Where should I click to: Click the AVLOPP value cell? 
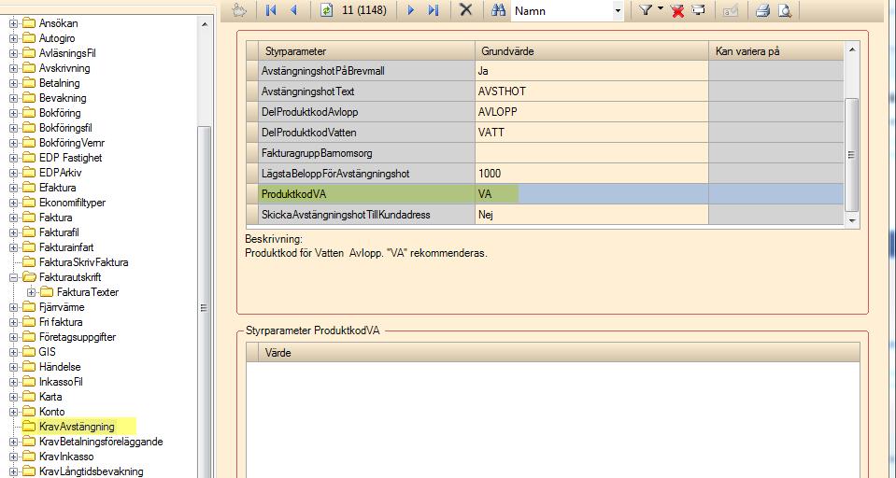pyautogui.click(x=591, y=112)
